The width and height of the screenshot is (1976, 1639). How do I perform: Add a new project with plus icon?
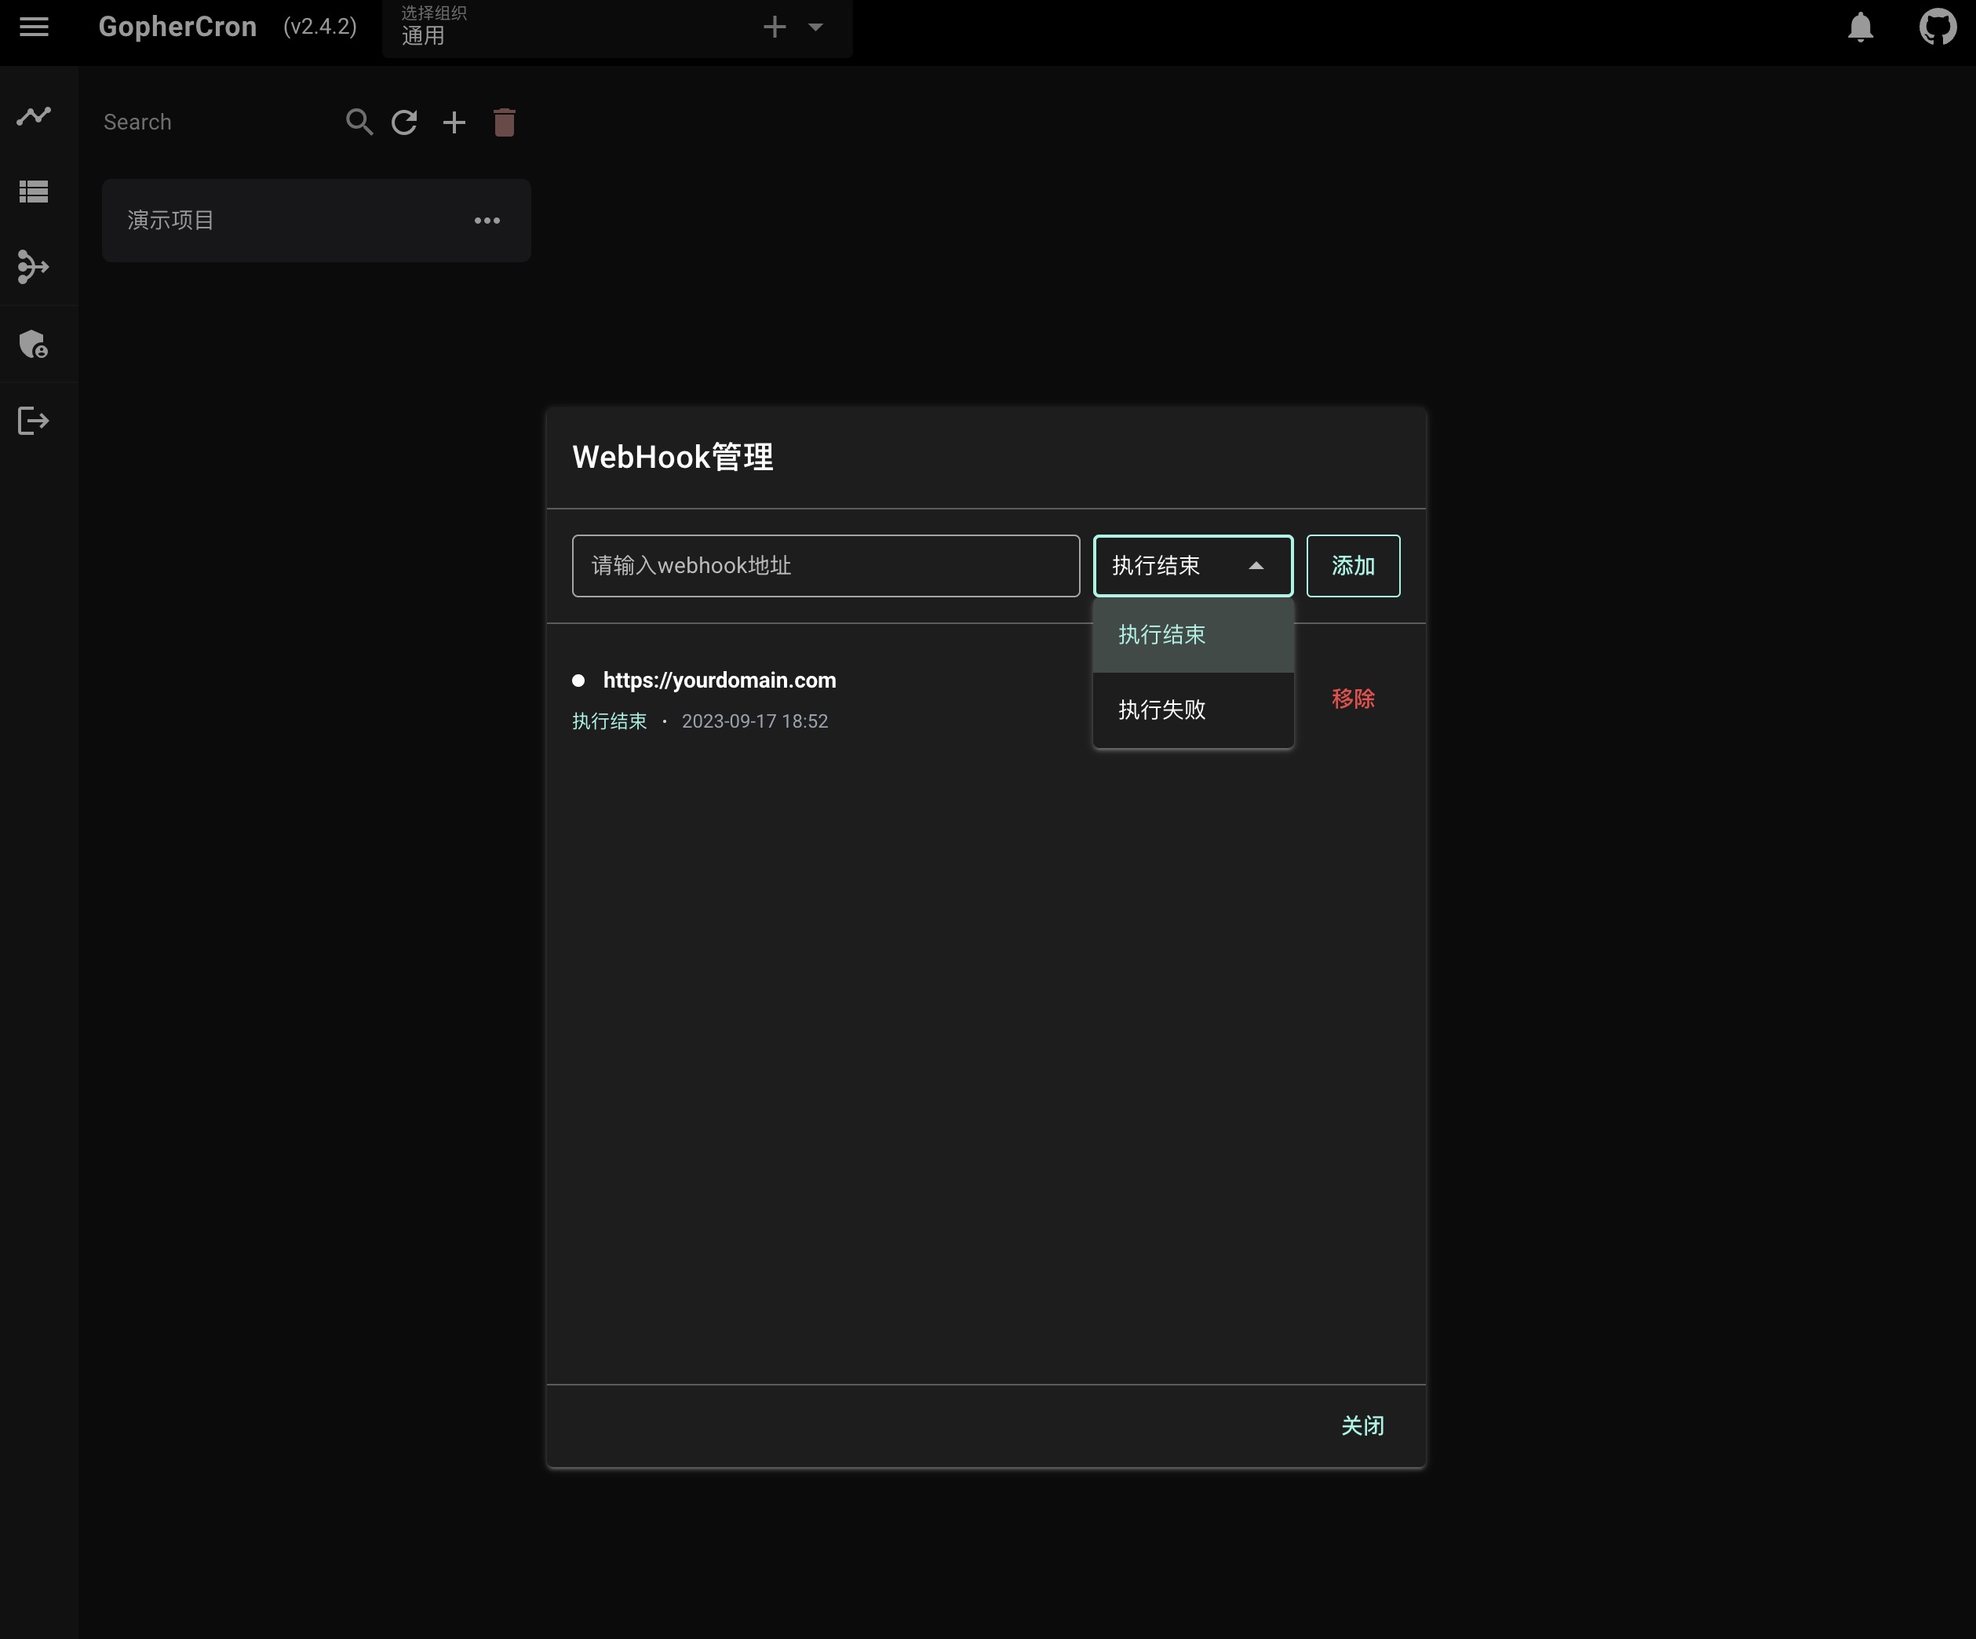pos(454,122)
